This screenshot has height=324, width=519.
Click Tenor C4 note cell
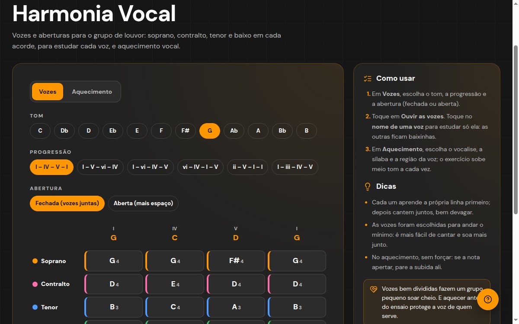click(x=175, y=307)
